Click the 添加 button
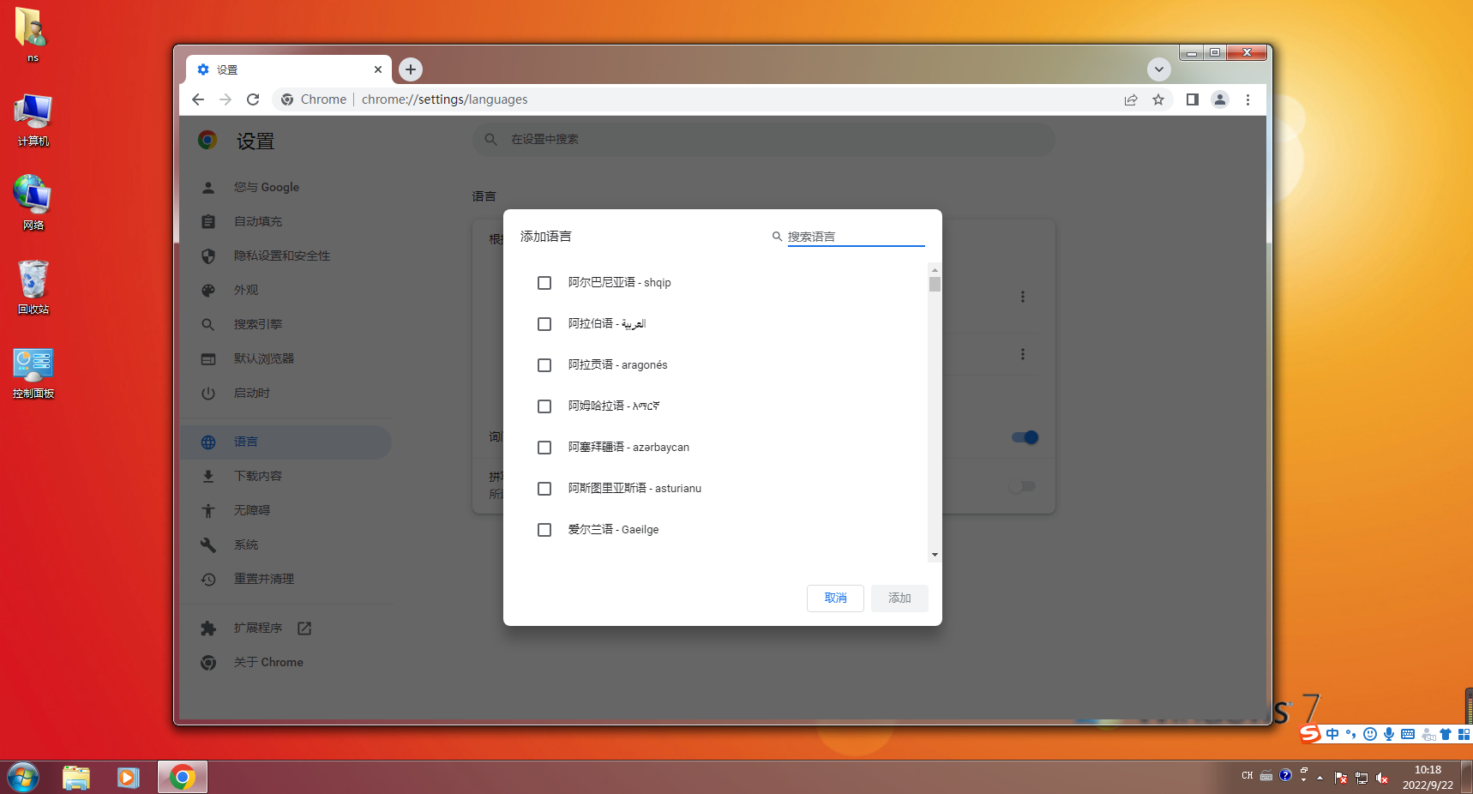The height and width of the screenshot is (794, 1473). pos(899,599)
